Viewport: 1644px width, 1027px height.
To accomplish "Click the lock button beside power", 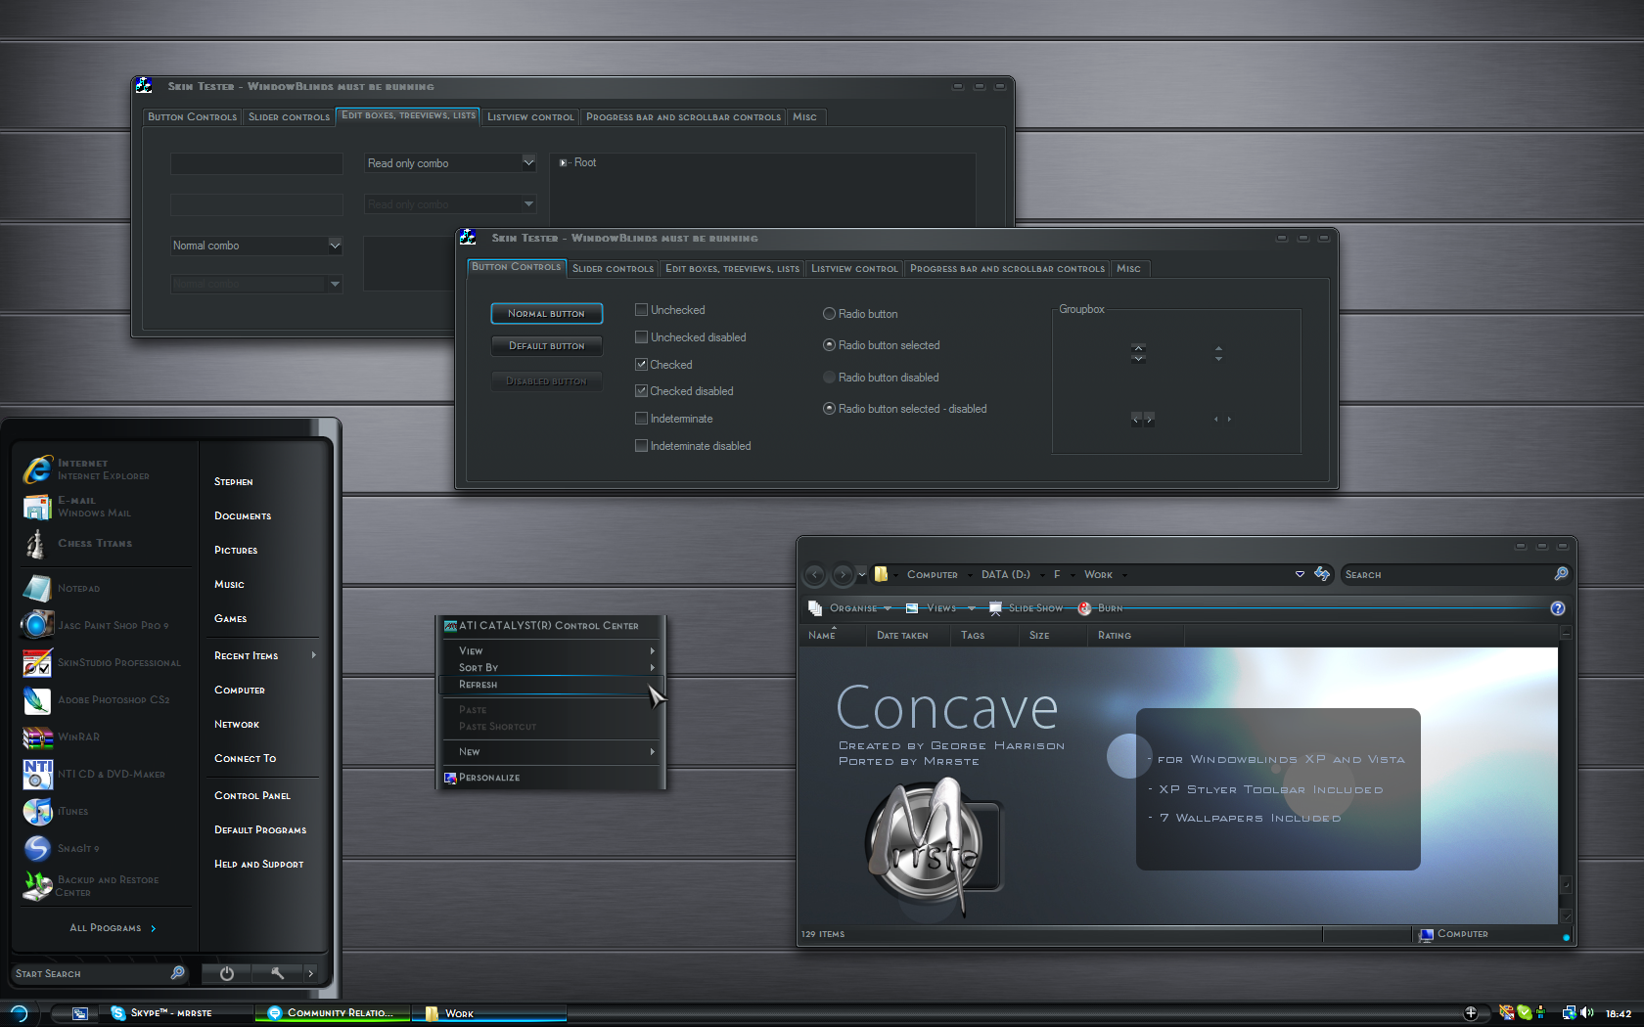I will [277, 973].
